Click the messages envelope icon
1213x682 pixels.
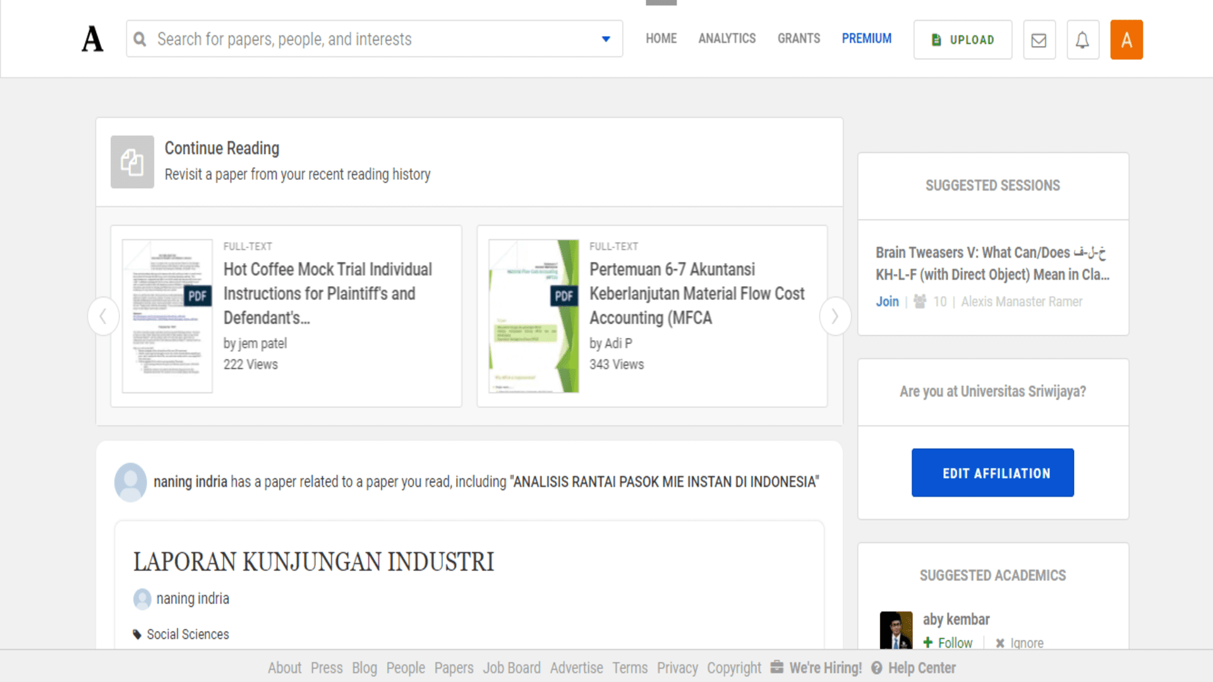pos(1038,39)
